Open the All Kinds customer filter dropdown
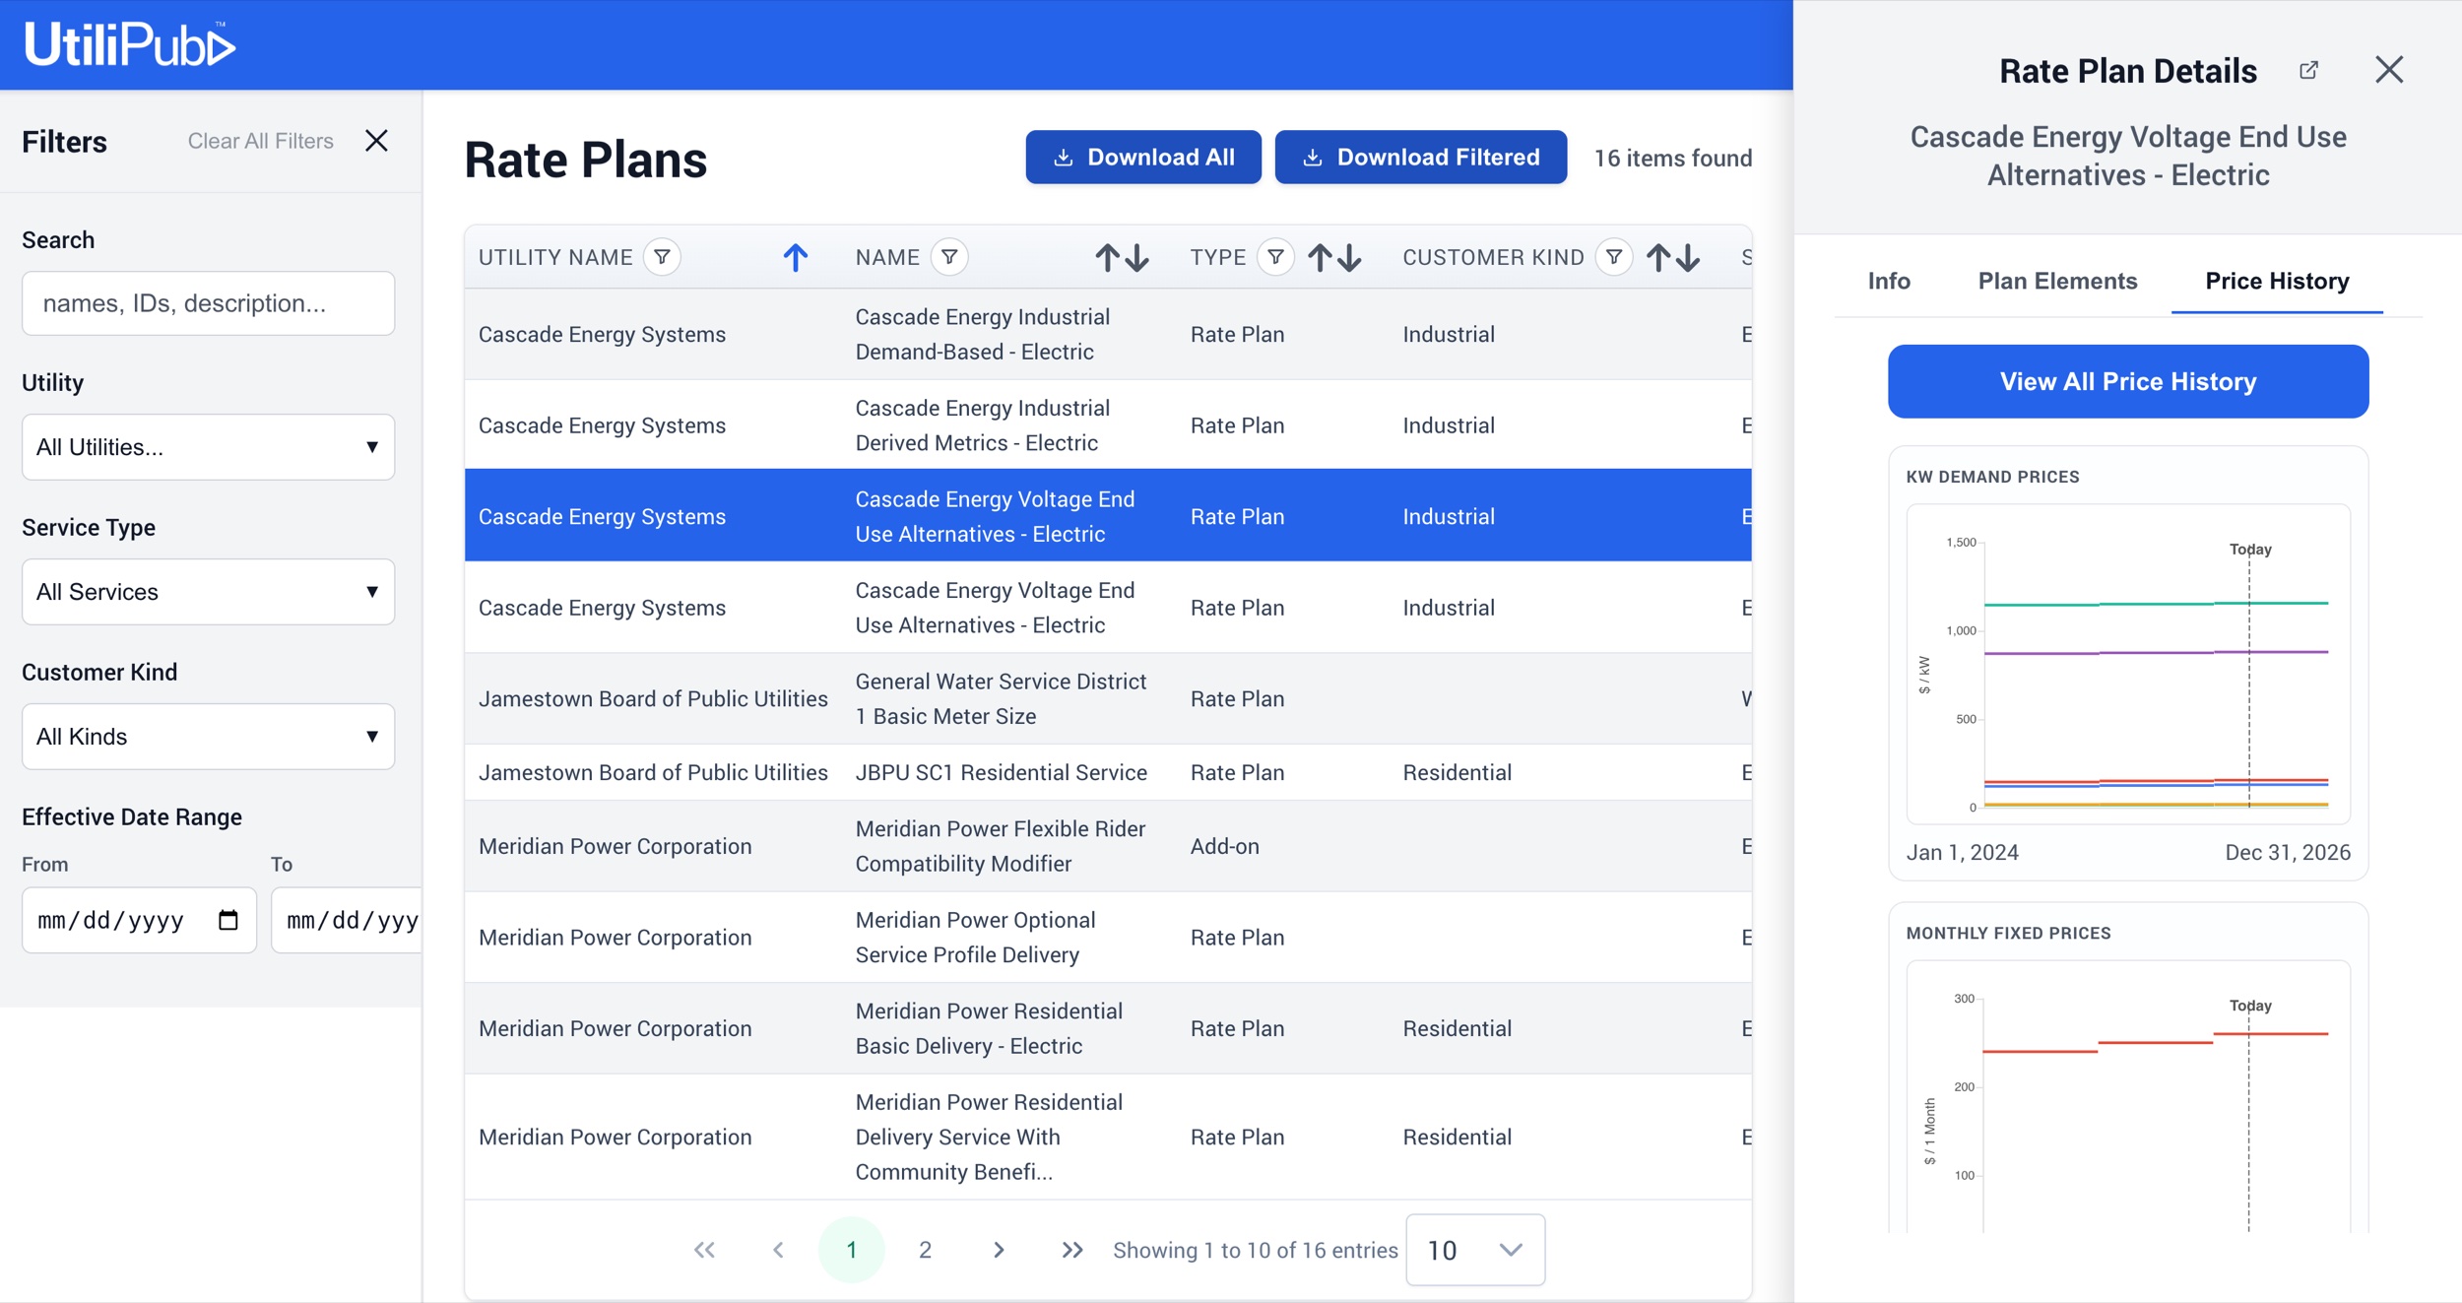 point(208,736)
